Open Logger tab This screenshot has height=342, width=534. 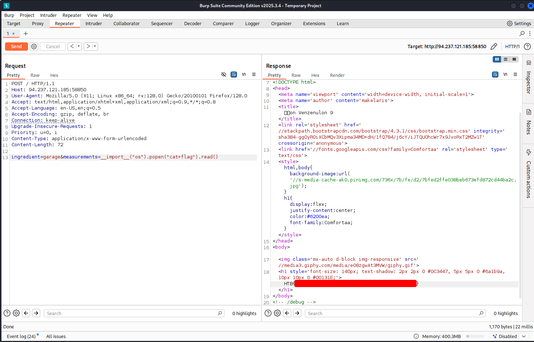[x=252, y=23]
